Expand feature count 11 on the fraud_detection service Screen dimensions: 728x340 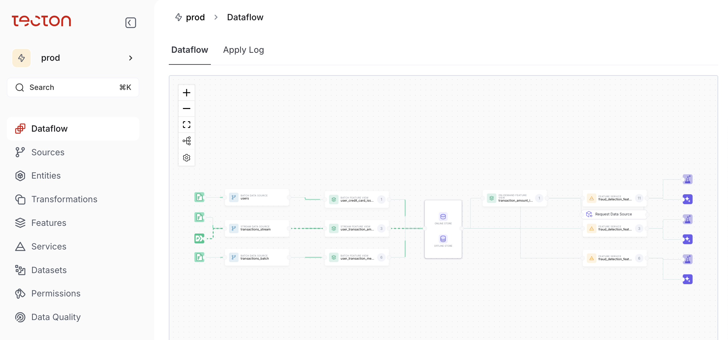click(x=639, y=198)
